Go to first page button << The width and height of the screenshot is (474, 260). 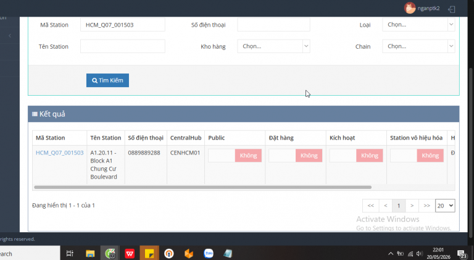pyautogui.click(x=370, y=206)
